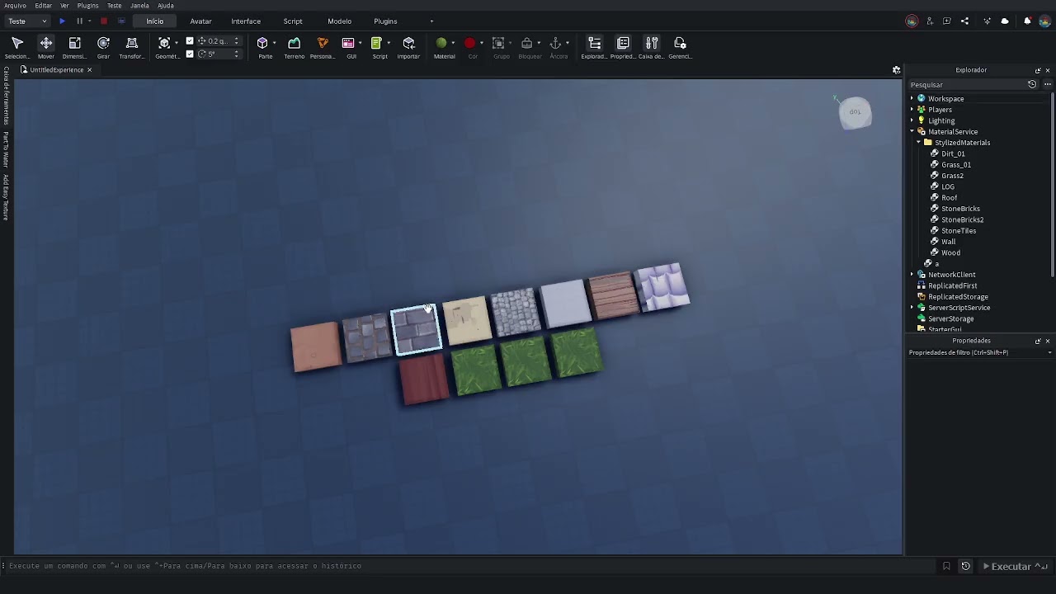Screen dimensions: 1056x594
Task: Select the Transformar tool
Action: coord(131,48)
